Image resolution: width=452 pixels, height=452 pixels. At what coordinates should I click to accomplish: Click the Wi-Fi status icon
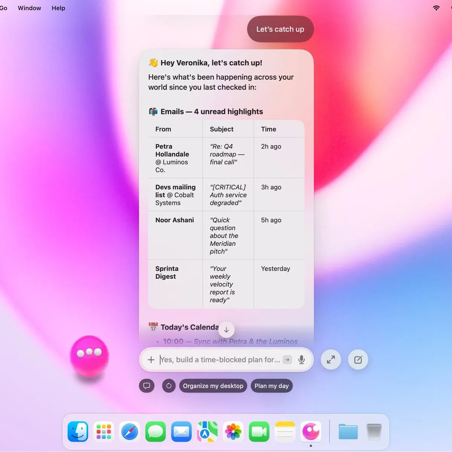point(436,8)
